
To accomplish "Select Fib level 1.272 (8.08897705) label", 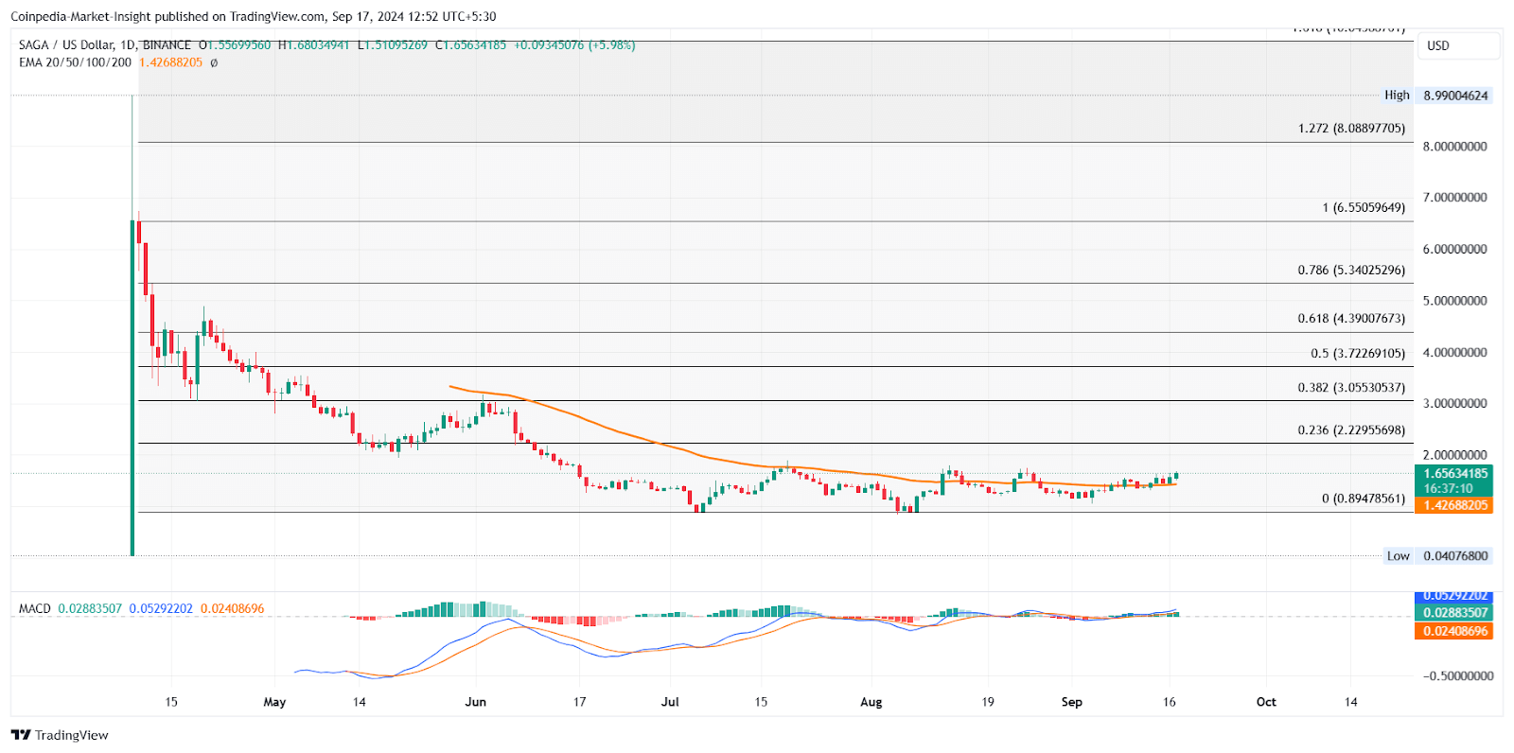I will [1351, 128].
